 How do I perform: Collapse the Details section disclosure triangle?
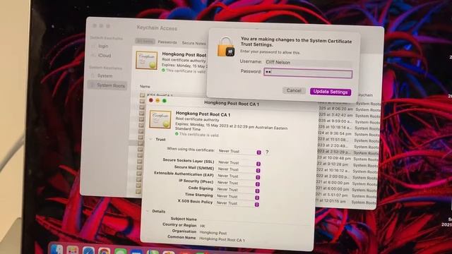click(148, 211)
